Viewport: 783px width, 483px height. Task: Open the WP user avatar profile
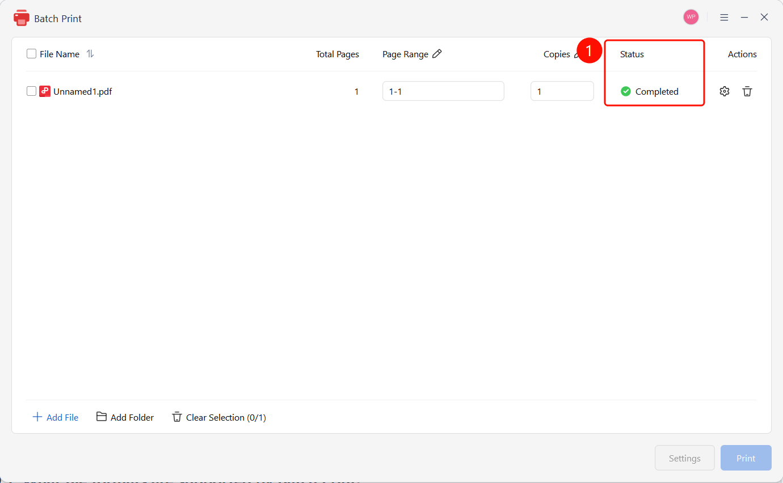691,17
